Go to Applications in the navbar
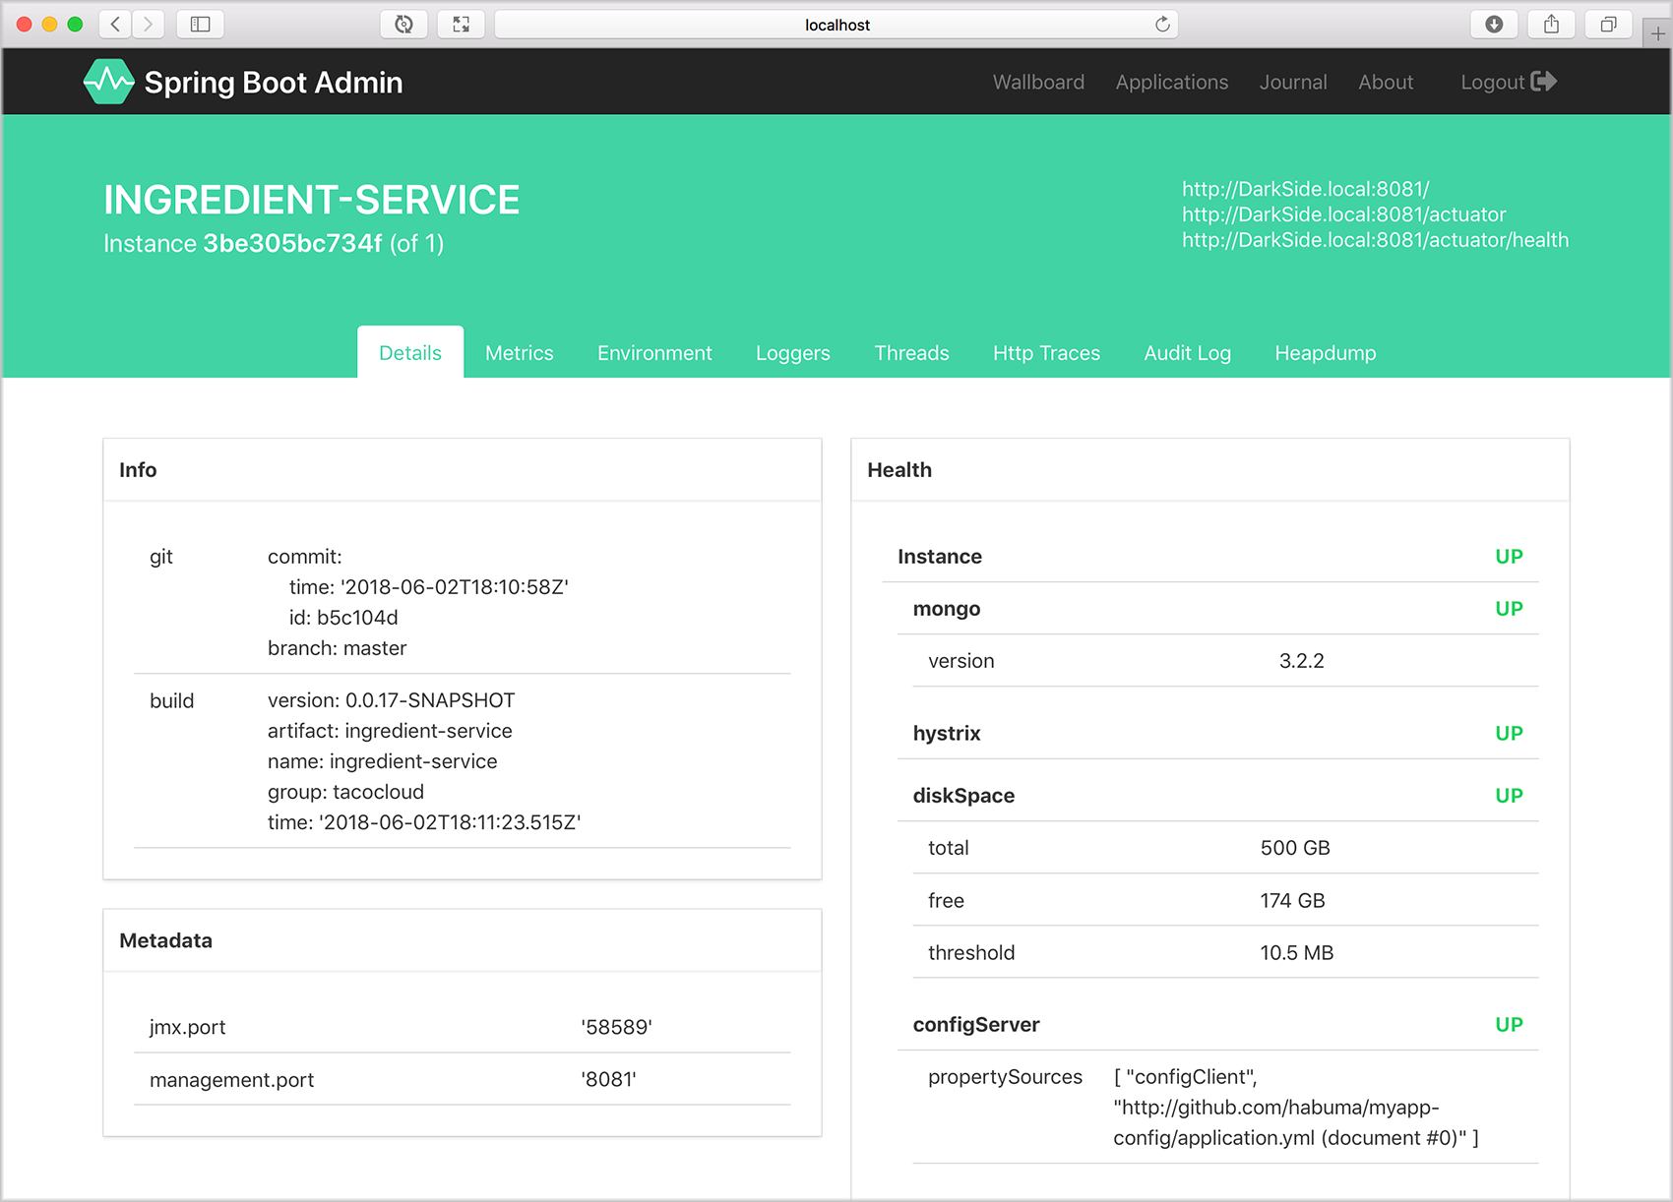Image resolution: width=1673 pixels, height=1202 pixels. click(x=1171, y=82)
